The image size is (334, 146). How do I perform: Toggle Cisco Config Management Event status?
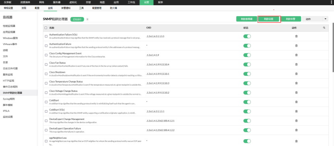coord(247,55)
